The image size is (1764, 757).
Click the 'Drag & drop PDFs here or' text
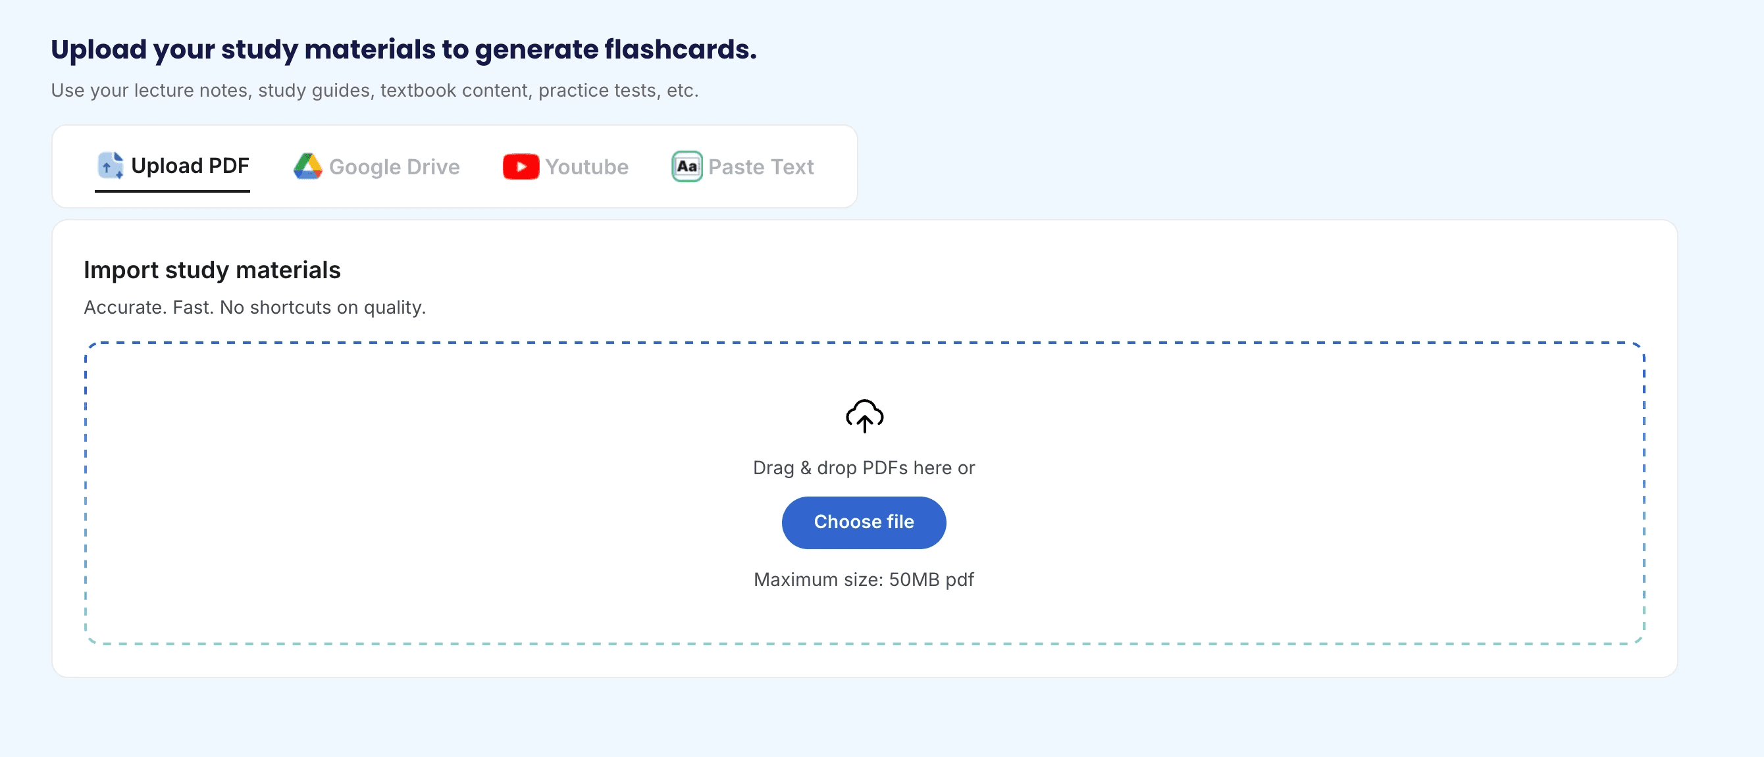point(864,468)
